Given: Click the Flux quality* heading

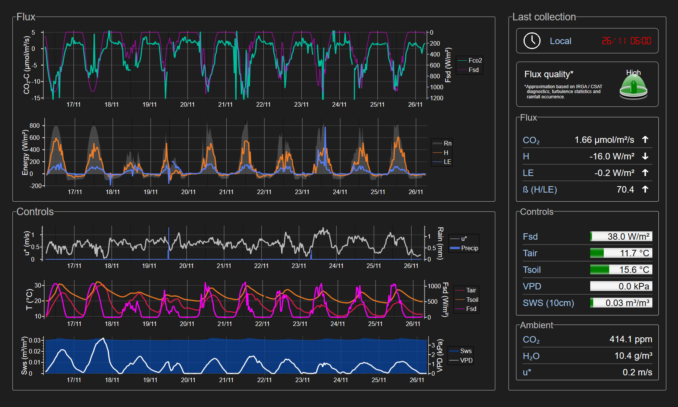Looking at the screenshot, I should 548,74.
